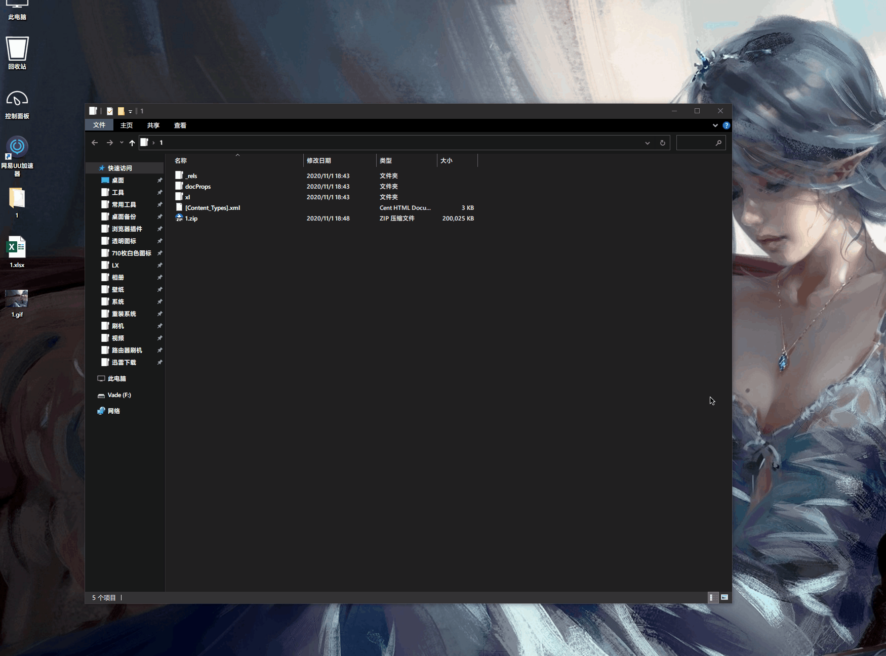This screenshot has height=656, width=886.
Task: Open 迅雷下载 in quick access
Action: (x=124, y=362)
